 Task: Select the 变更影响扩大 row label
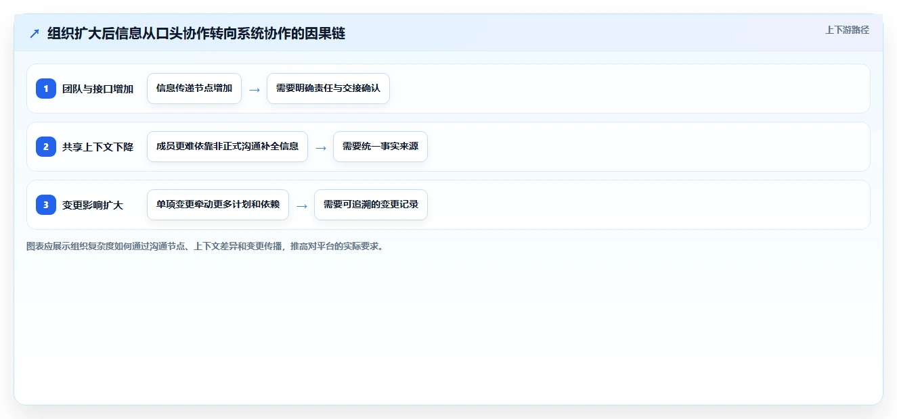point(93,205)
